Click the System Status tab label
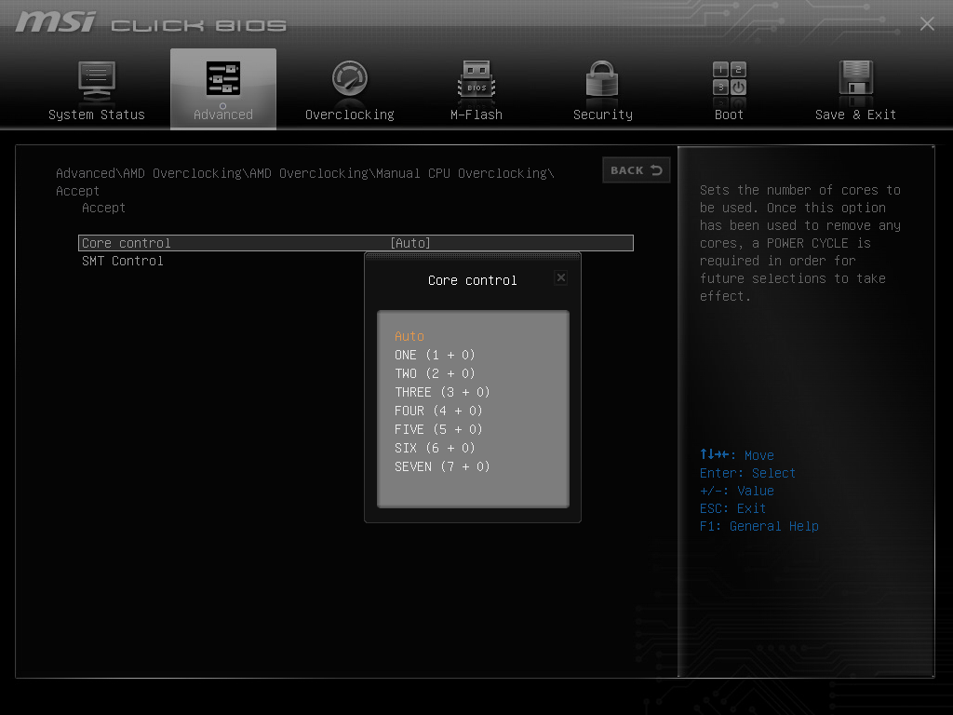The width and height of the screenshot is (953, 715). coord(97,115)
